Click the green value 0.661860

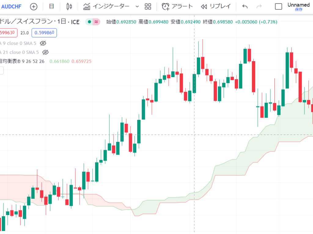click(60, 61)
